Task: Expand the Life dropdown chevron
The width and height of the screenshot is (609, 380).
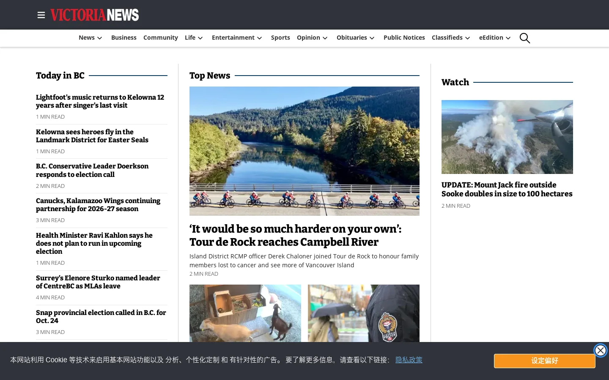Action: pyautogui.click(x=200, y=38)
